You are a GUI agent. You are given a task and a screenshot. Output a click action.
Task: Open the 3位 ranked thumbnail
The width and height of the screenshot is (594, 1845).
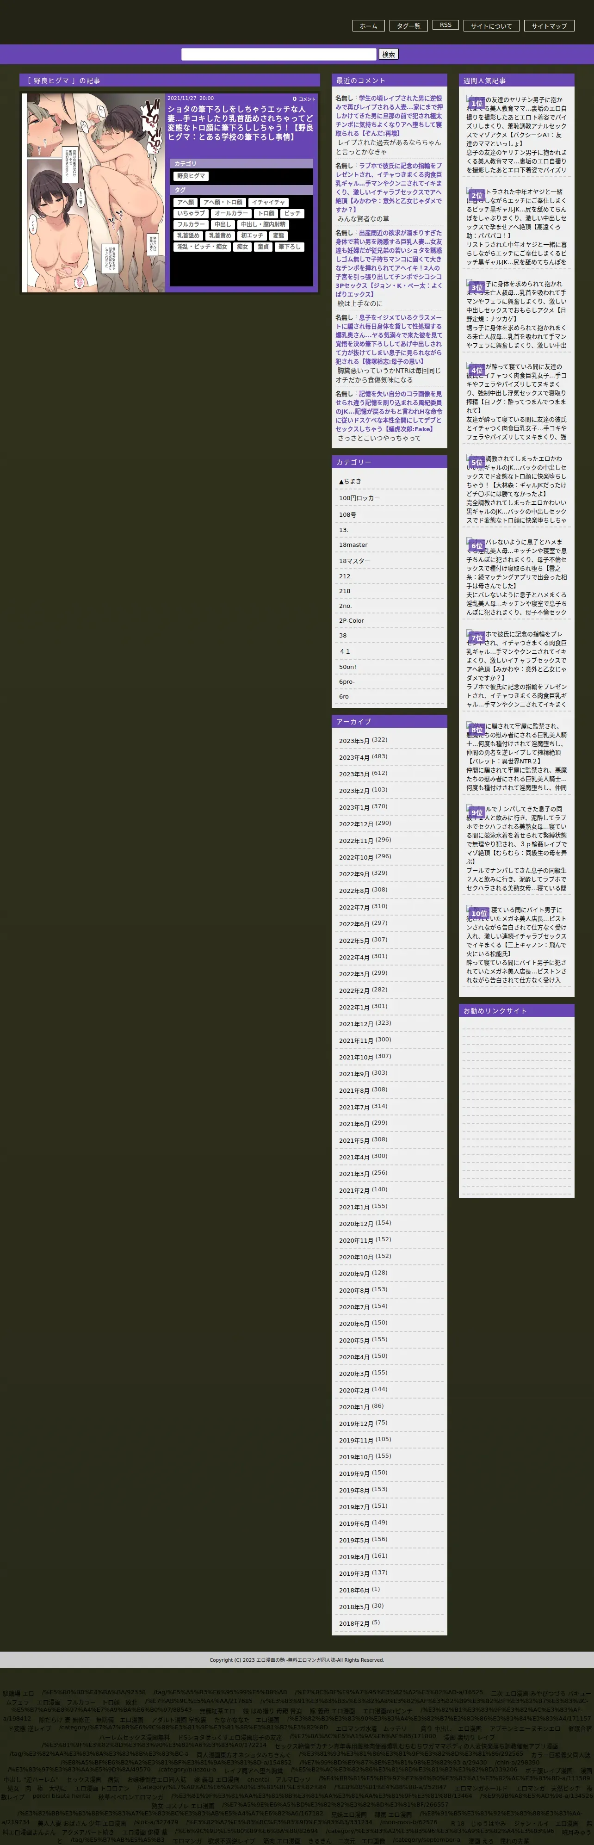tap(476, 287)
